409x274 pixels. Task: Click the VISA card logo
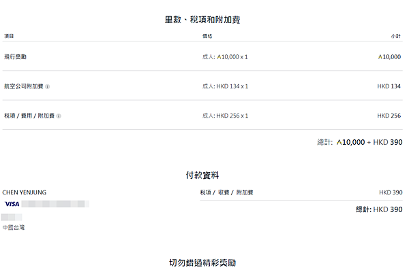(12, 204)
